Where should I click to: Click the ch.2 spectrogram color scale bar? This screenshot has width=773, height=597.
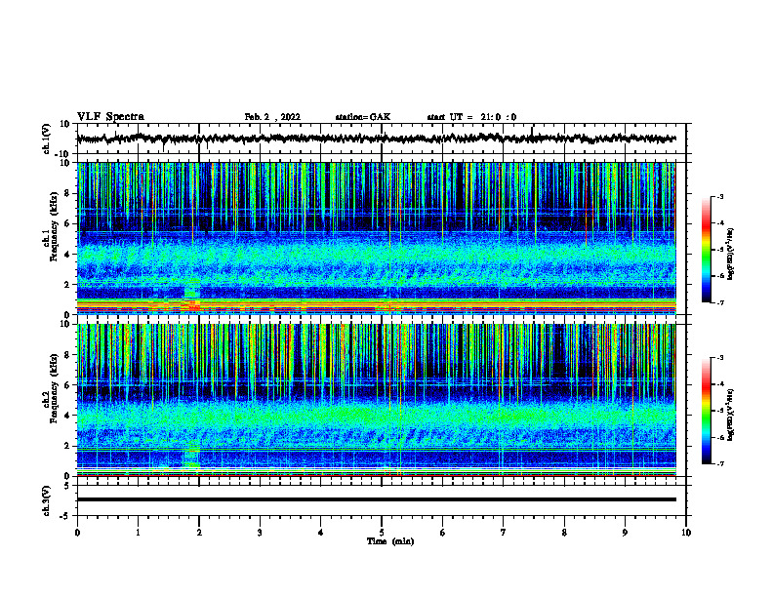(706, 411)
